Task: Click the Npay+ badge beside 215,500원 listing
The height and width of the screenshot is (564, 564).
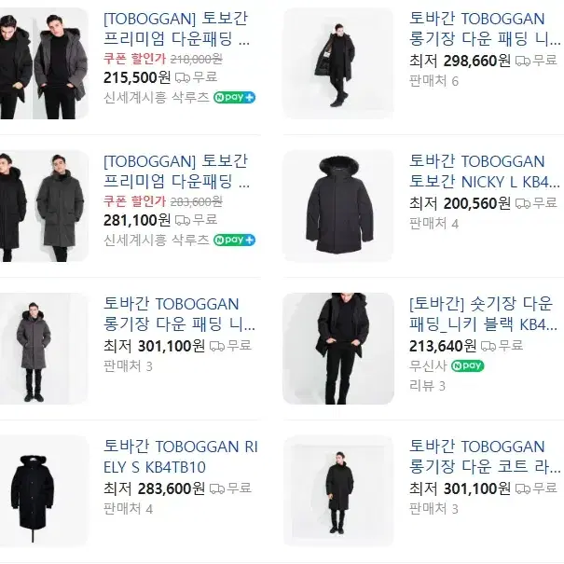Action: pos(234,98)
